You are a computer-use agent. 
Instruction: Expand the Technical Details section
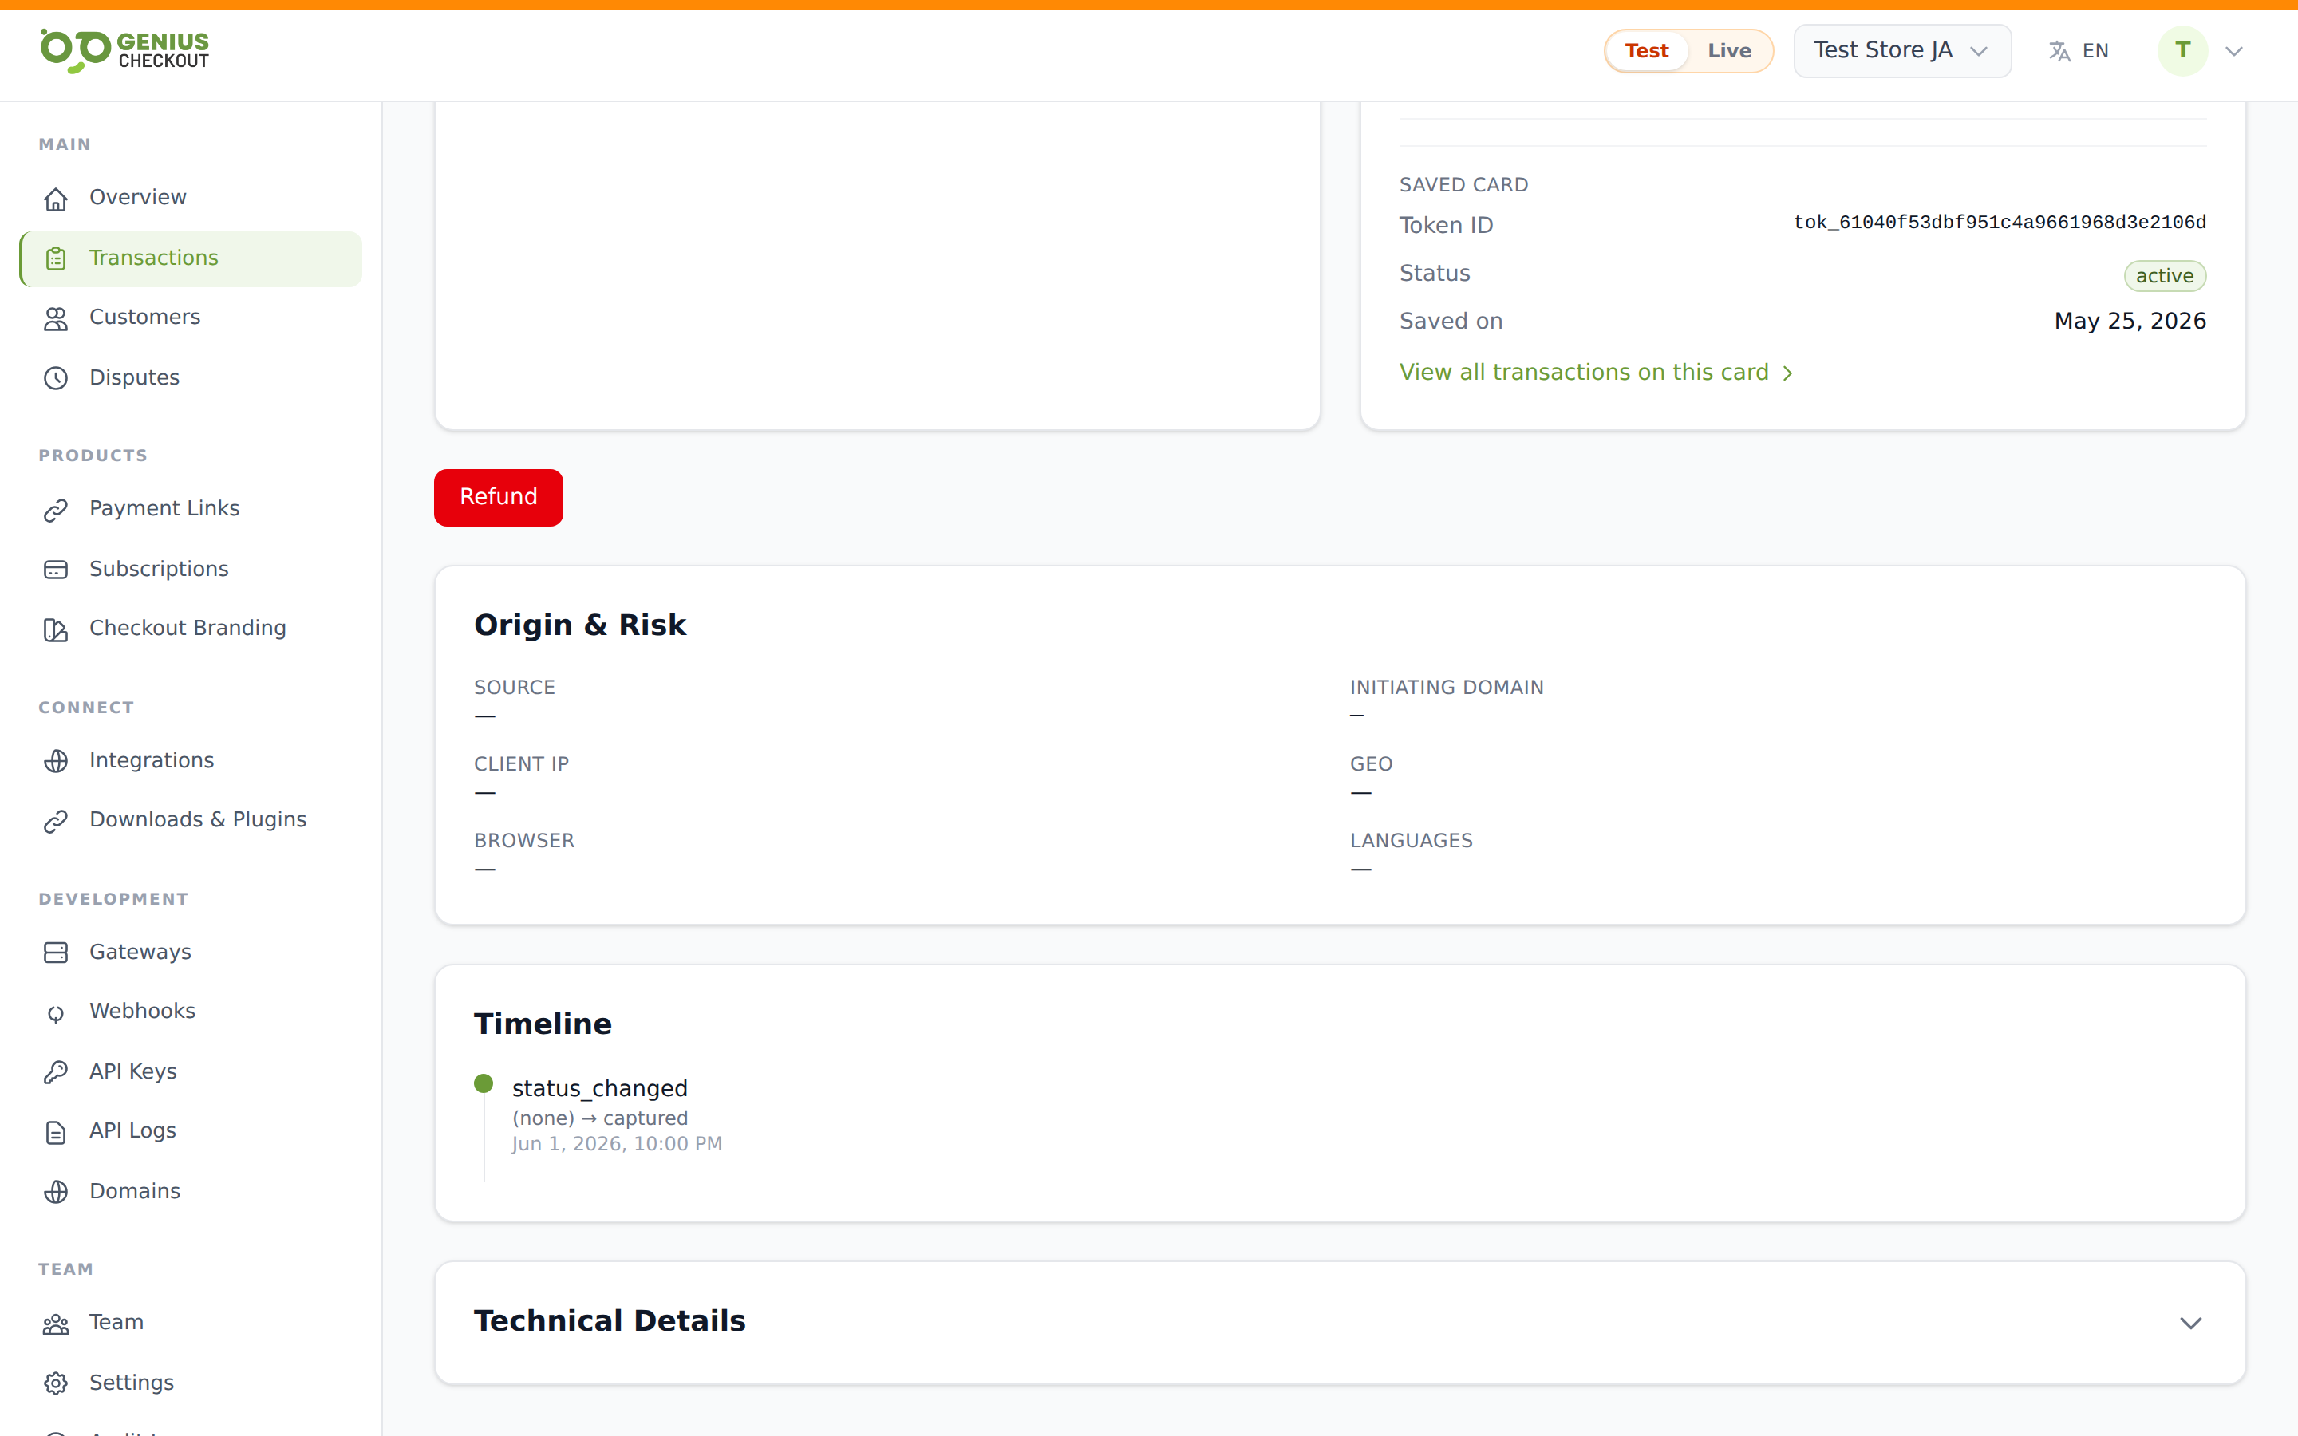2191,1323
